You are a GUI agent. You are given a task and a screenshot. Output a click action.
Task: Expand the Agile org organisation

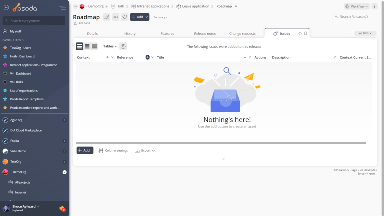pyautogui.click(x=64, y=120)
